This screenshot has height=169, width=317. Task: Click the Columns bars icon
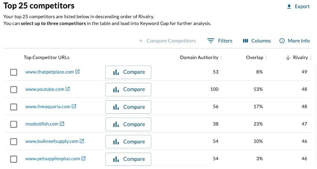tap(245, 41)
